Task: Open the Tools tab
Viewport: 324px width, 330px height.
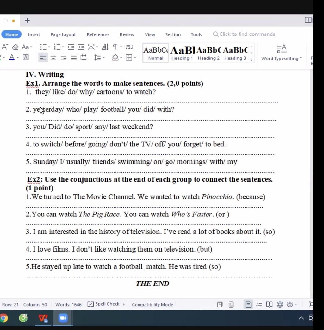Action: pyautogui.click(x=196, y=34)
